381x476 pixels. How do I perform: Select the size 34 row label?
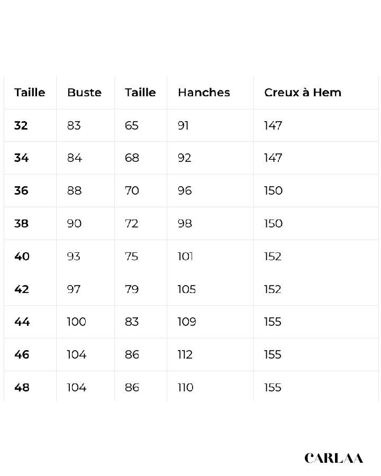point(21,158)
